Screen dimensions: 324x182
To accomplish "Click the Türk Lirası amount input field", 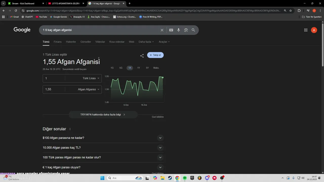I will point(54,78).
